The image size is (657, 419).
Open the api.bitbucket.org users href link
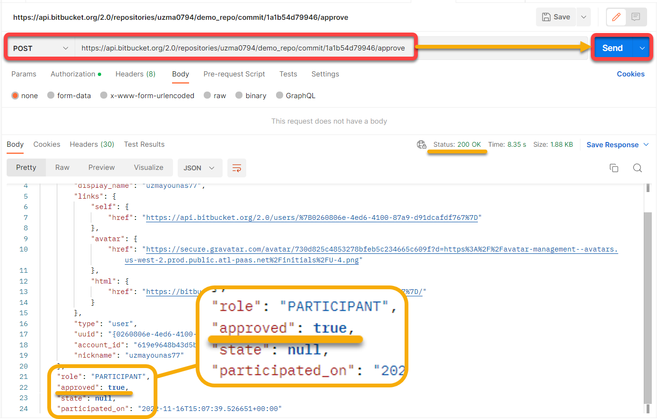click(312, 218)
